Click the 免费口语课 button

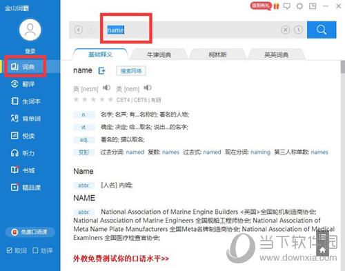(30, 232)
